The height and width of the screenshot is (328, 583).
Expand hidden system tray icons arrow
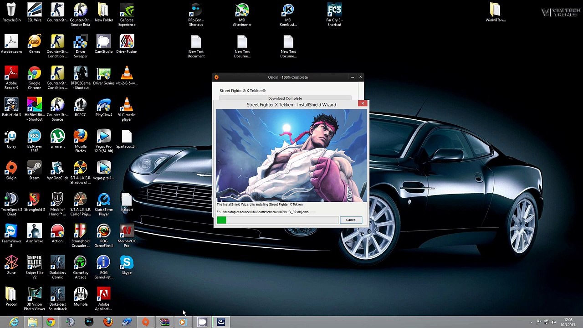click(x=531, y=322)
